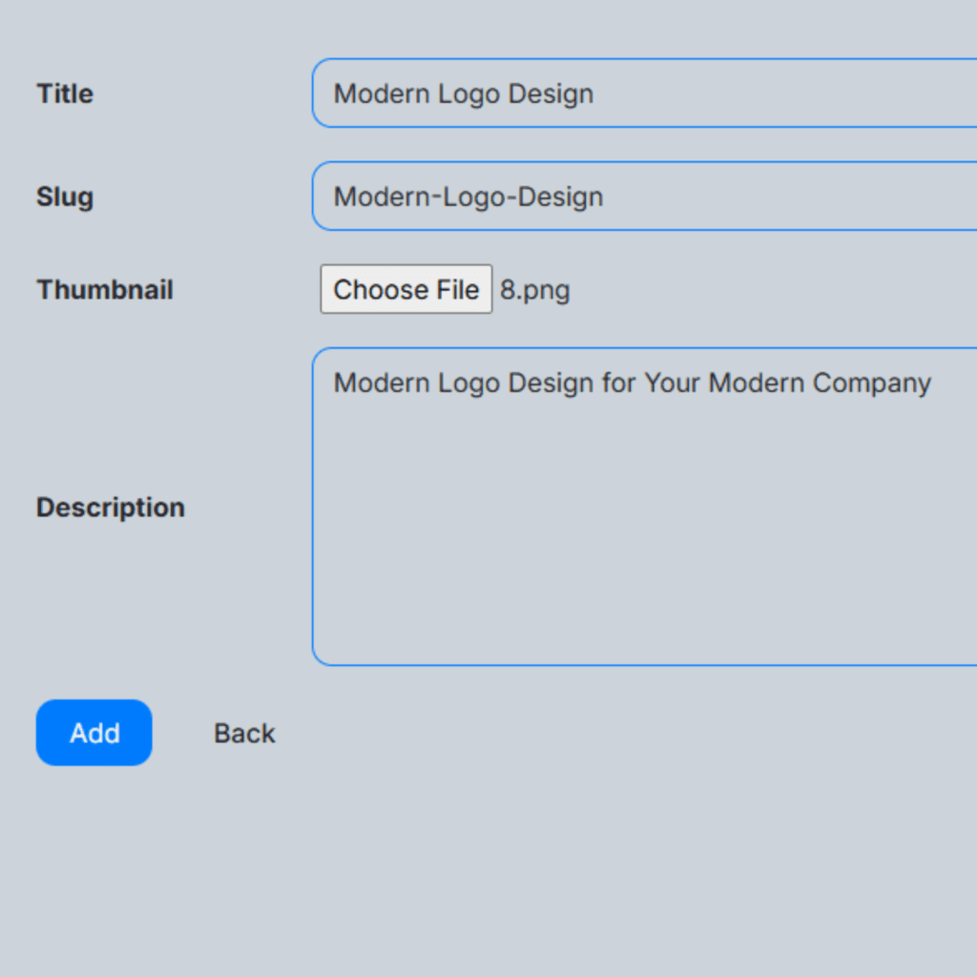Click the Thumbnail label
The height and width of the screenshot is (977, 977).
click(x=105, y=290)
